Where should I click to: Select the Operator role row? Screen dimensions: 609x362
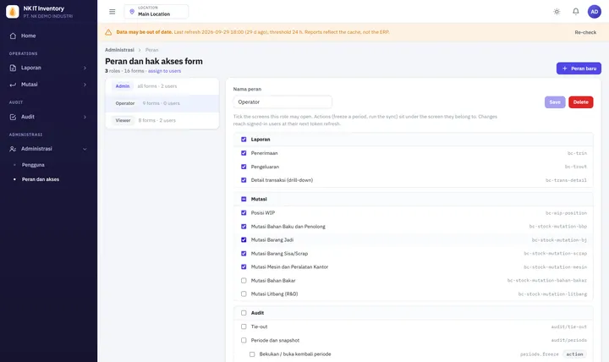point(162,103)
